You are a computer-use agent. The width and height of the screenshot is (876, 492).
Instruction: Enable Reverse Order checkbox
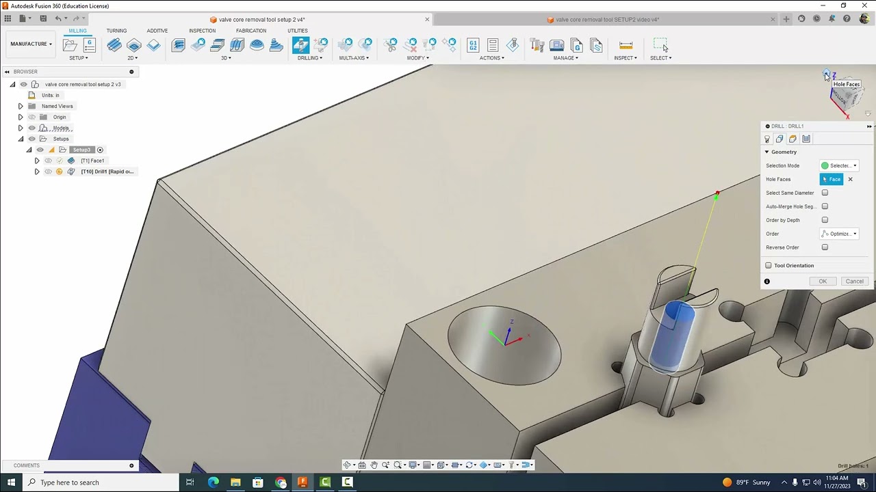point(825,247)
